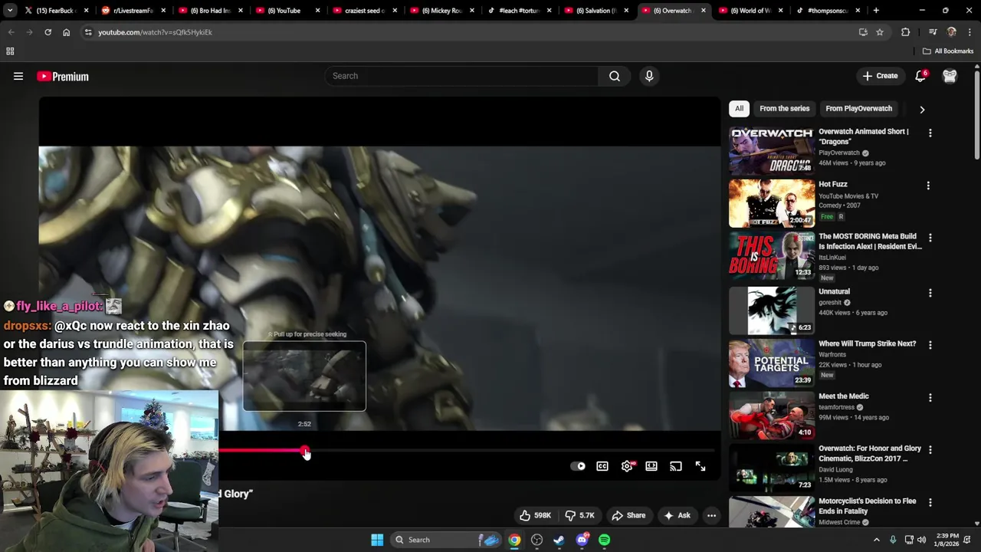Bookmark this page with star
Image resolution: width=981 pixels, height=552 pixels.
tap(880, 32)
